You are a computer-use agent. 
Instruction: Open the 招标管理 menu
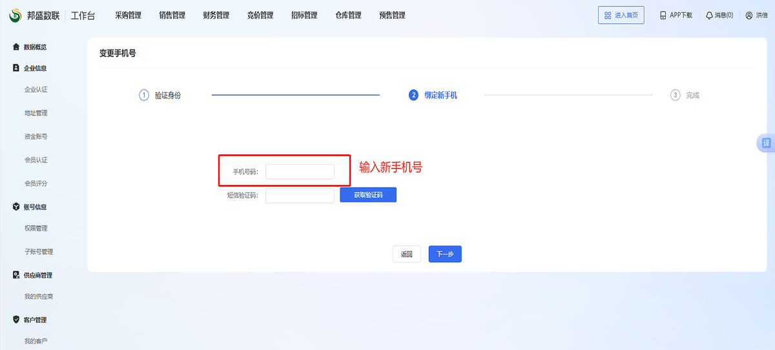[304, 15]
